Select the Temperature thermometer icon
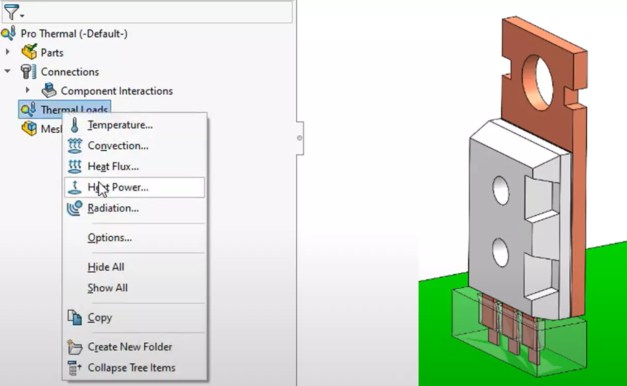The width and height of the screenshot is (627, 386). (x=74, y=125)
